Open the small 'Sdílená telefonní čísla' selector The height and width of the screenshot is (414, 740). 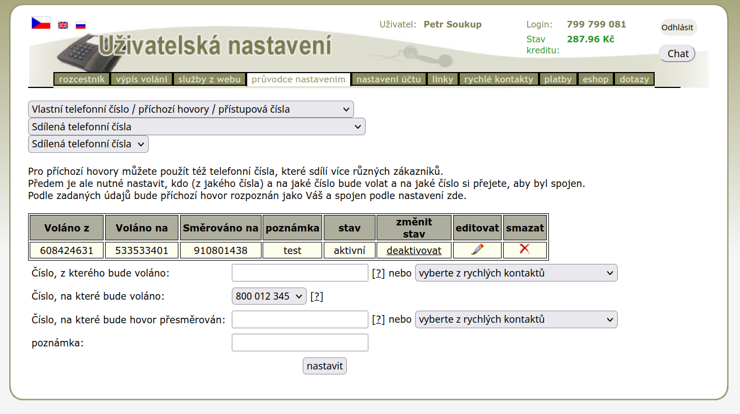(88, 144)
